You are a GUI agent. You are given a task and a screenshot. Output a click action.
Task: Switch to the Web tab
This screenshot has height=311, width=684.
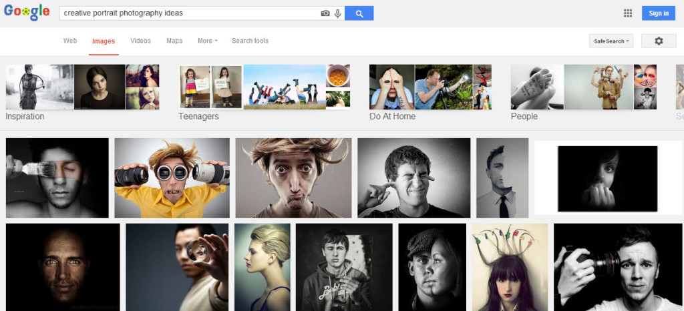tap(70, 41)
